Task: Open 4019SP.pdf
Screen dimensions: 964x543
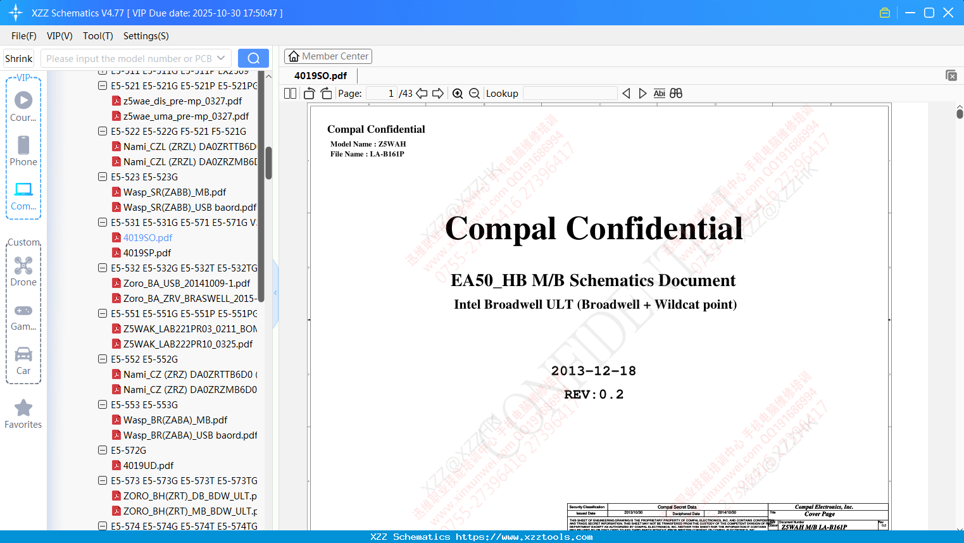Action: pos(147,253)
